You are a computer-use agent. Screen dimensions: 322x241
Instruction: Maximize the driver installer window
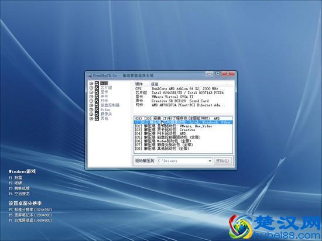(x=217, y=74)
